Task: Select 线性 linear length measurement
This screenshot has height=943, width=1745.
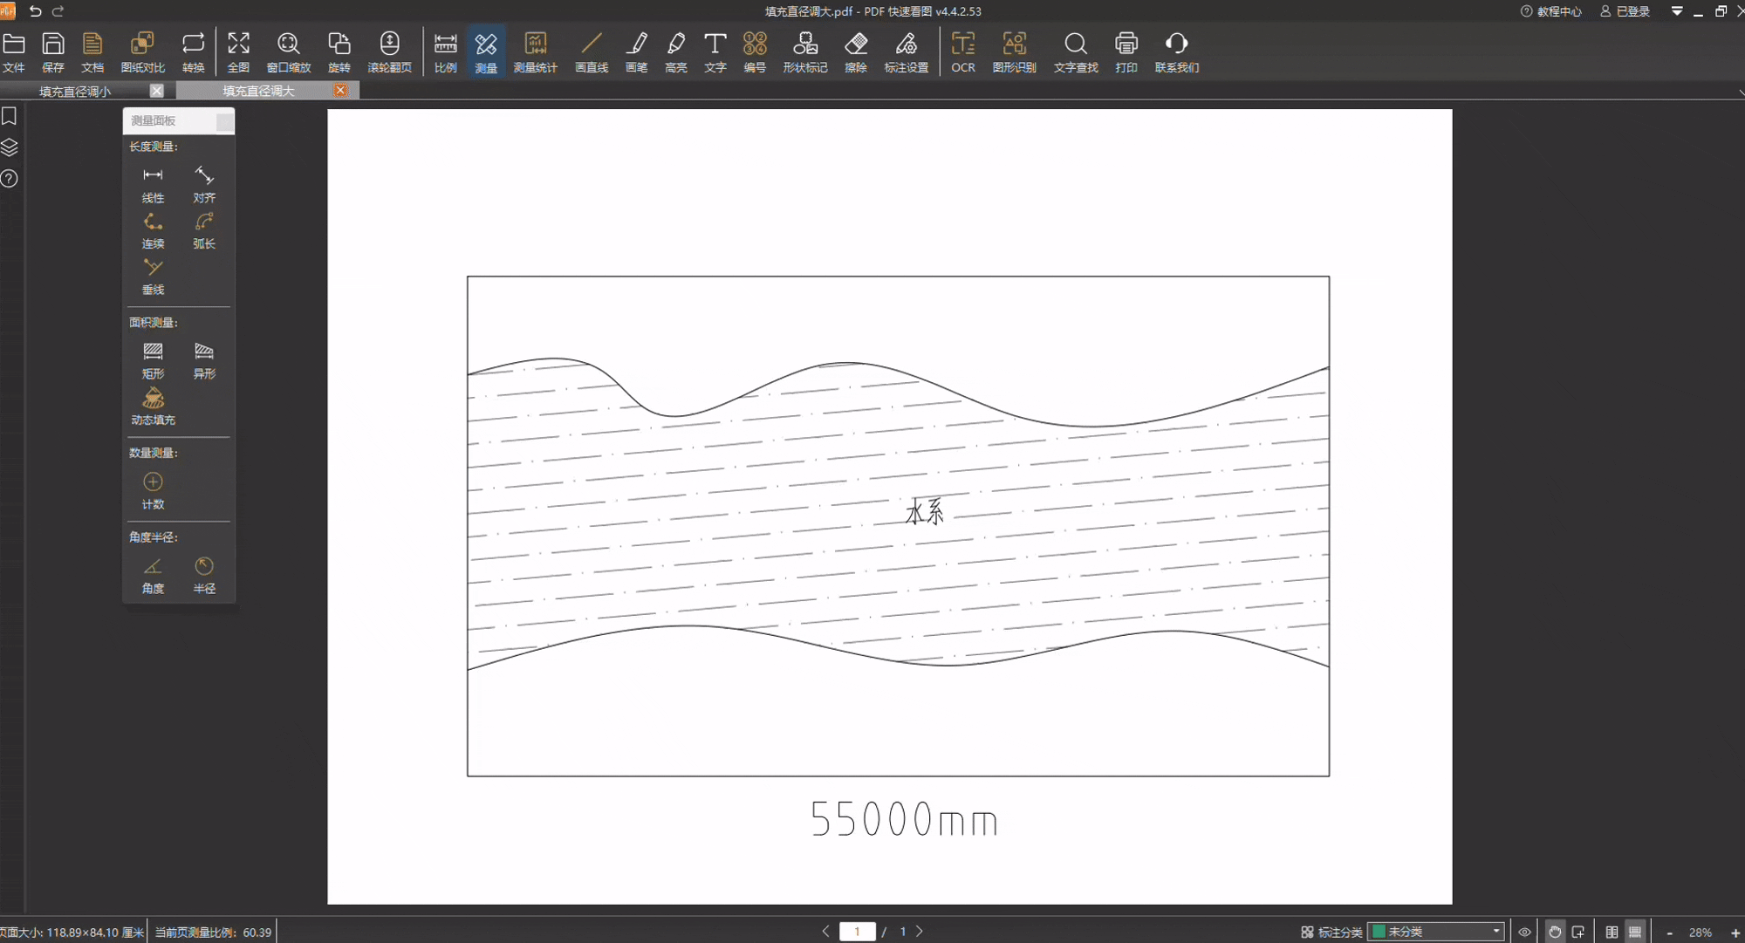Action: tap(153, 185)
